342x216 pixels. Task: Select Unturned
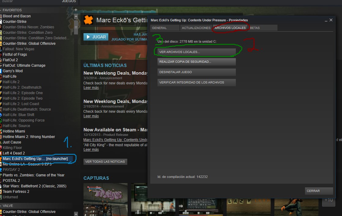coord(10,197)
